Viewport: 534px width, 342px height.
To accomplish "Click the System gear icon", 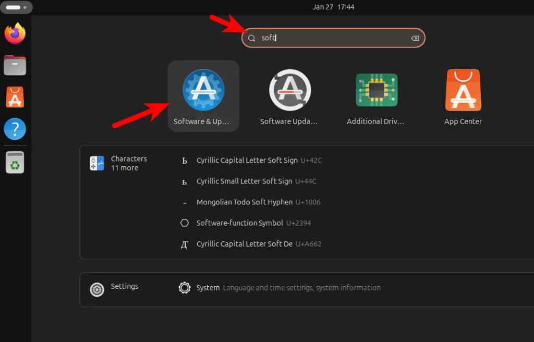I will pos(185,288).
